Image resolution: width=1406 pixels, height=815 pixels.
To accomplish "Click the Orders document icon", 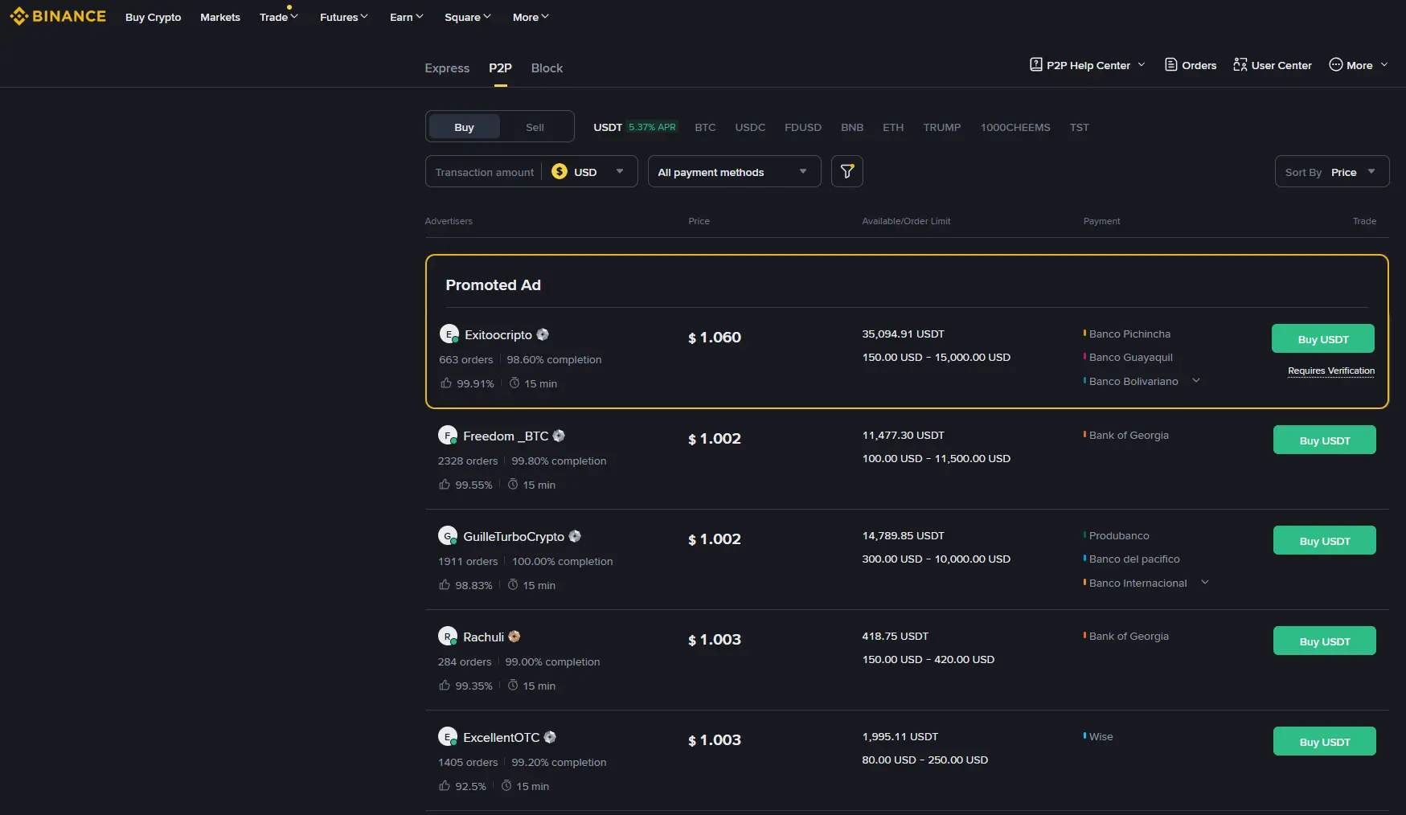I will [x=1171, y=64].
